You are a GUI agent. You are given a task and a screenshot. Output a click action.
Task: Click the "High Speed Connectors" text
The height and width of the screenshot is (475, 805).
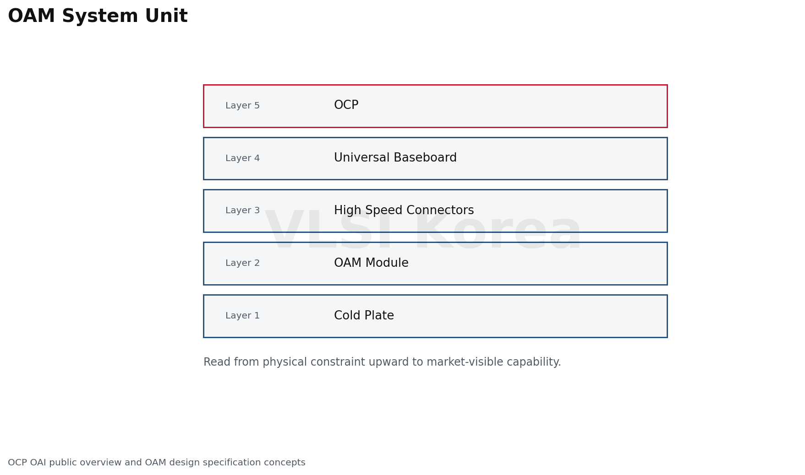[404, 211]
